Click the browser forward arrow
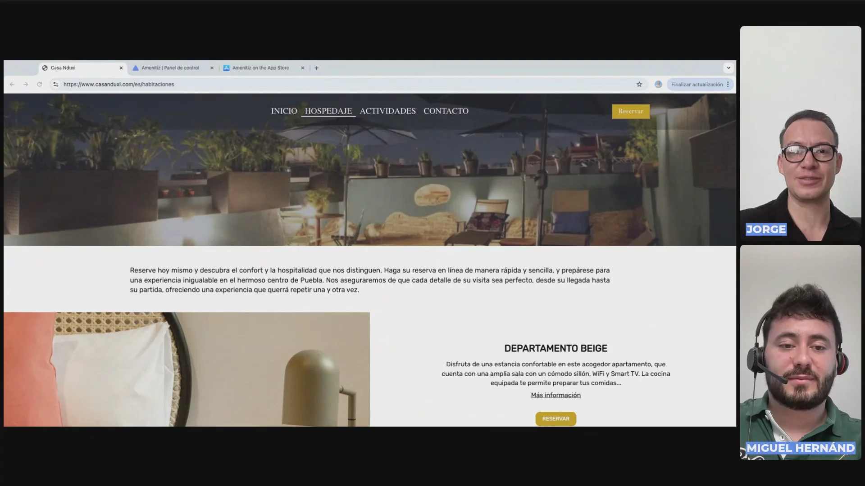 pos(26,84)
